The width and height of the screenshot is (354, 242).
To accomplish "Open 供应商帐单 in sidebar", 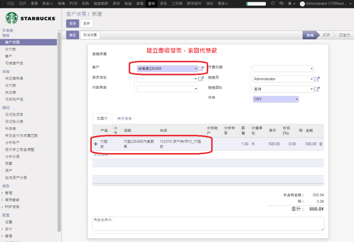I will 14,78.
